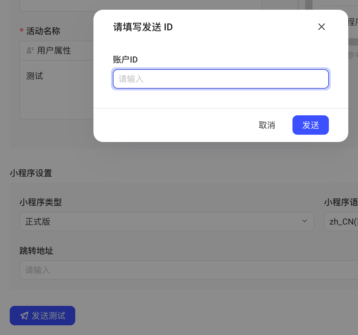358x335 pixels.
Task: Click the 请填写发送 ID dialog title
Action: pos(143,27)
